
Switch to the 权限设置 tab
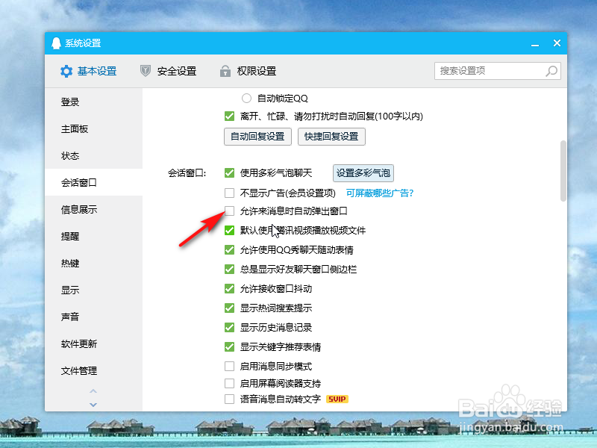coord(249,71)
